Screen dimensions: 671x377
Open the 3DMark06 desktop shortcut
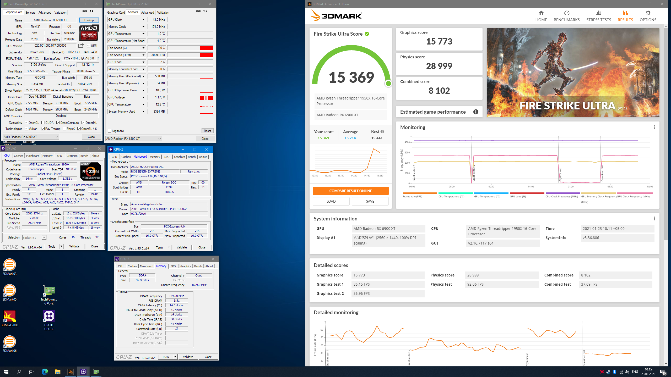(x=9, y=344)
